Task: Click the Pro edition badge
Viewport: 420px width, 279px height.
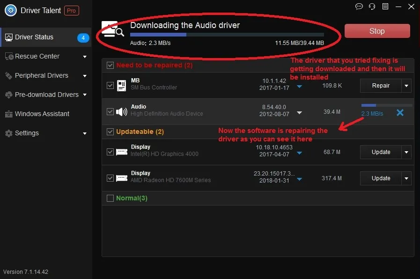Action: pos(72,11)
